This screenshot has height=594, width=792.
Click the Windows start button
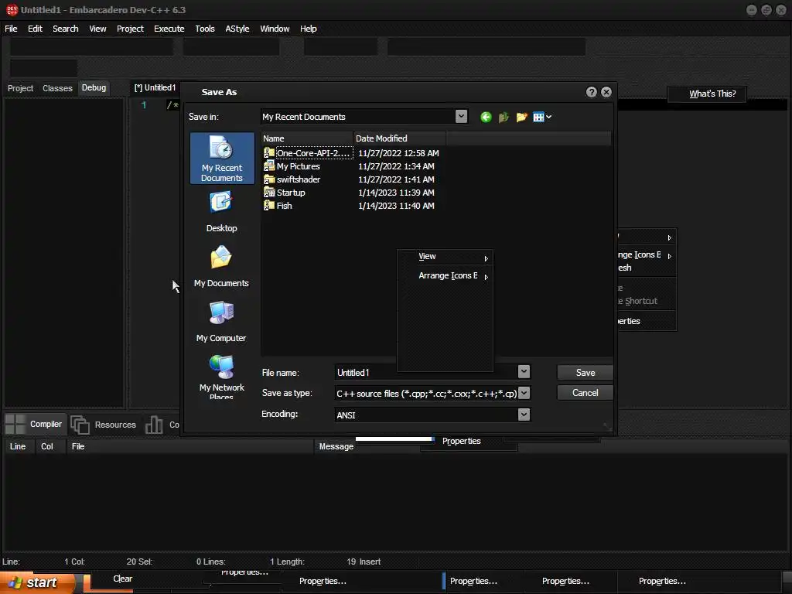[x=38, y=582]
